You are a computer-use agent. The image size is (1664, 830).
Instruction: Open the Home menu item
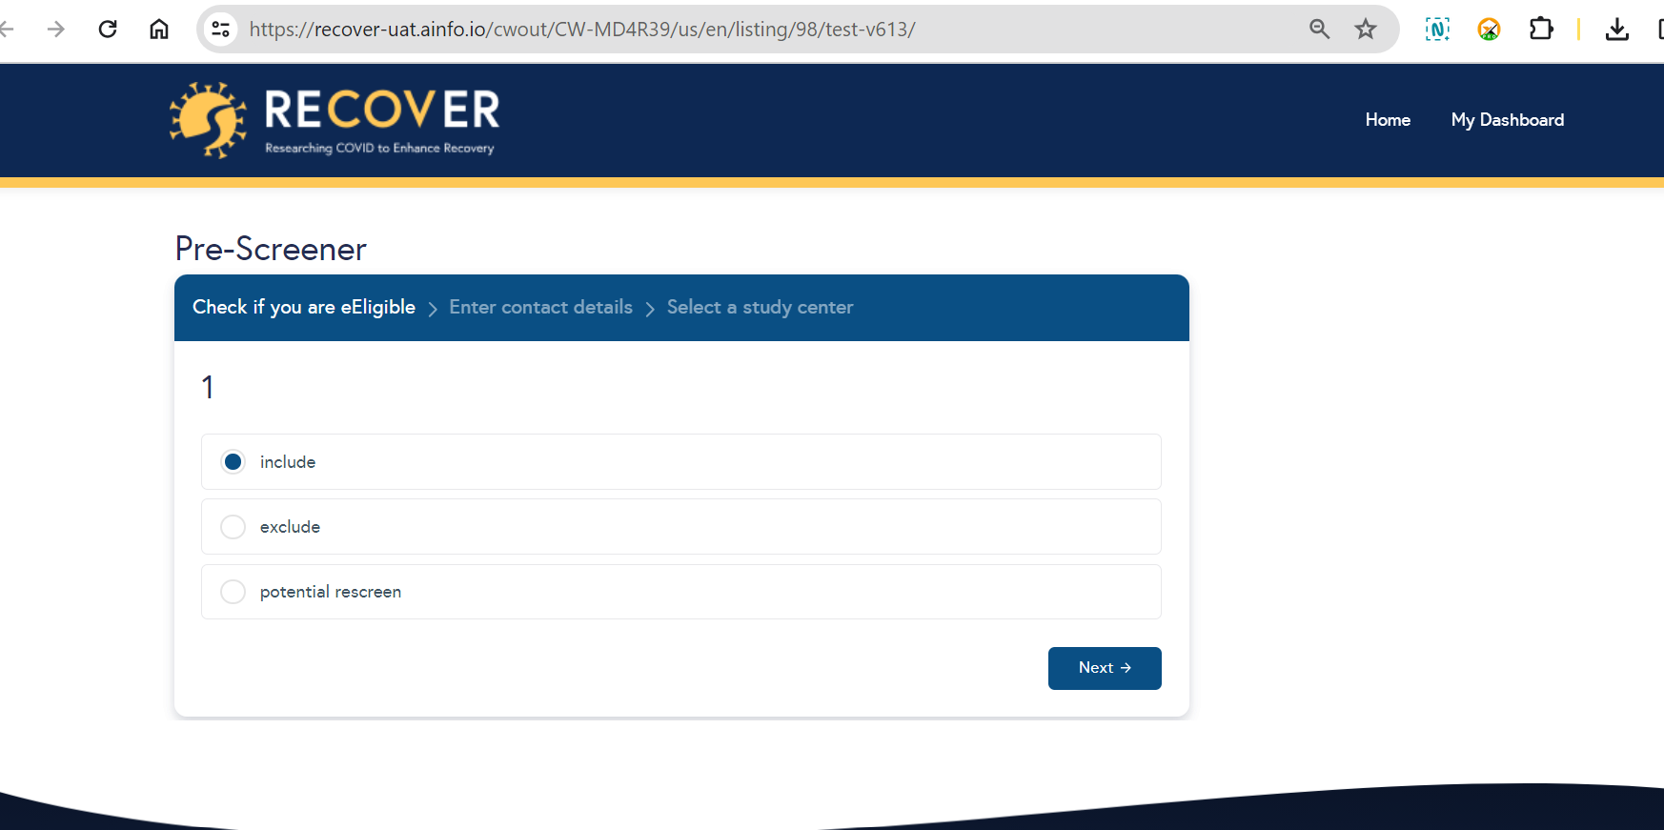pos(1387,120)
